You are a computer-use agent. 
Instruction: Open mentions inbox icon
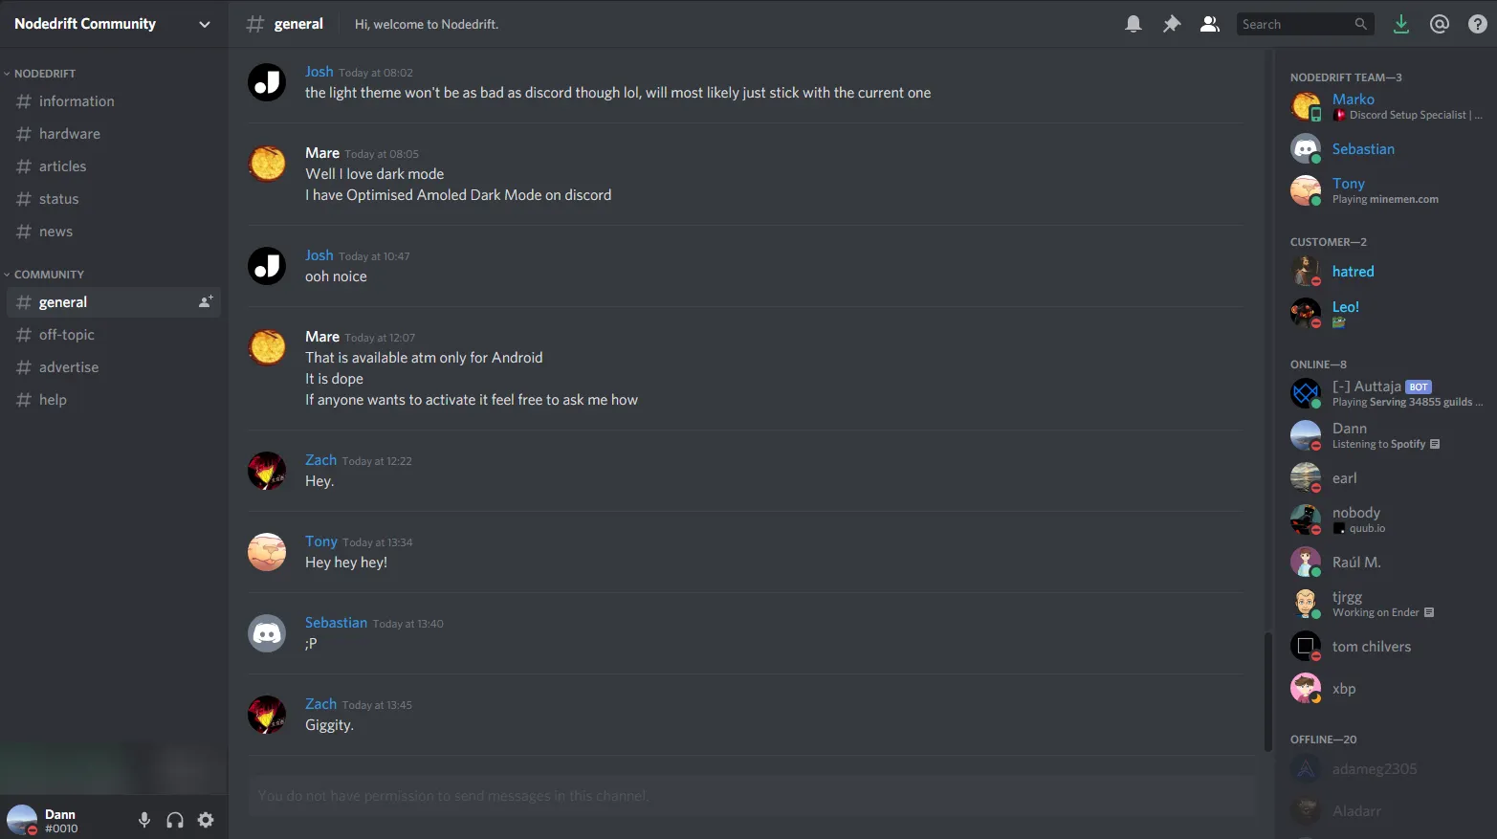coord(1439,24)
